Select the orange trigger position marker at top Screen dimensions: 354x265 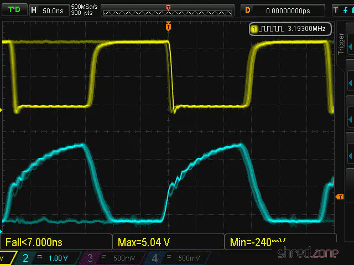pos(168,26)
